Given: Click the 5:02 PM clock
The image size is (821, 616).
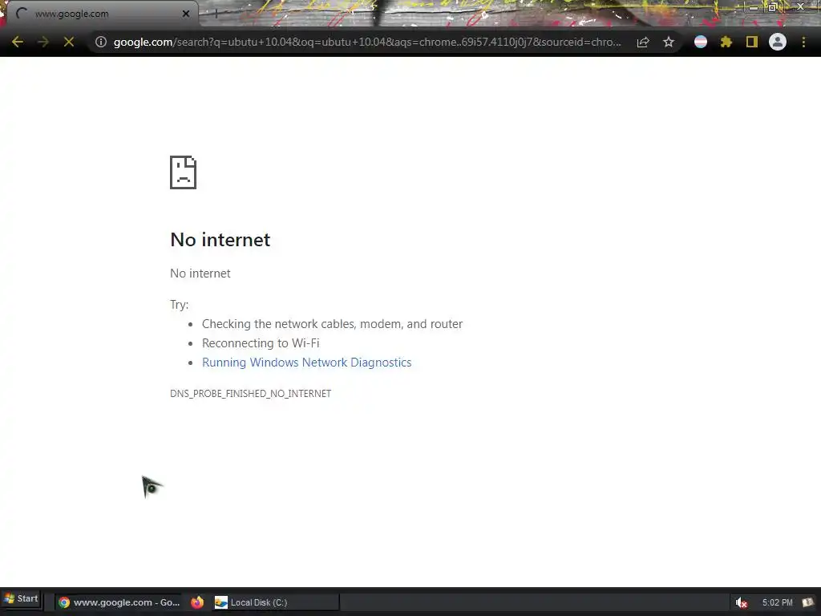Looking at the screenshot, I should tap(777, 603).
